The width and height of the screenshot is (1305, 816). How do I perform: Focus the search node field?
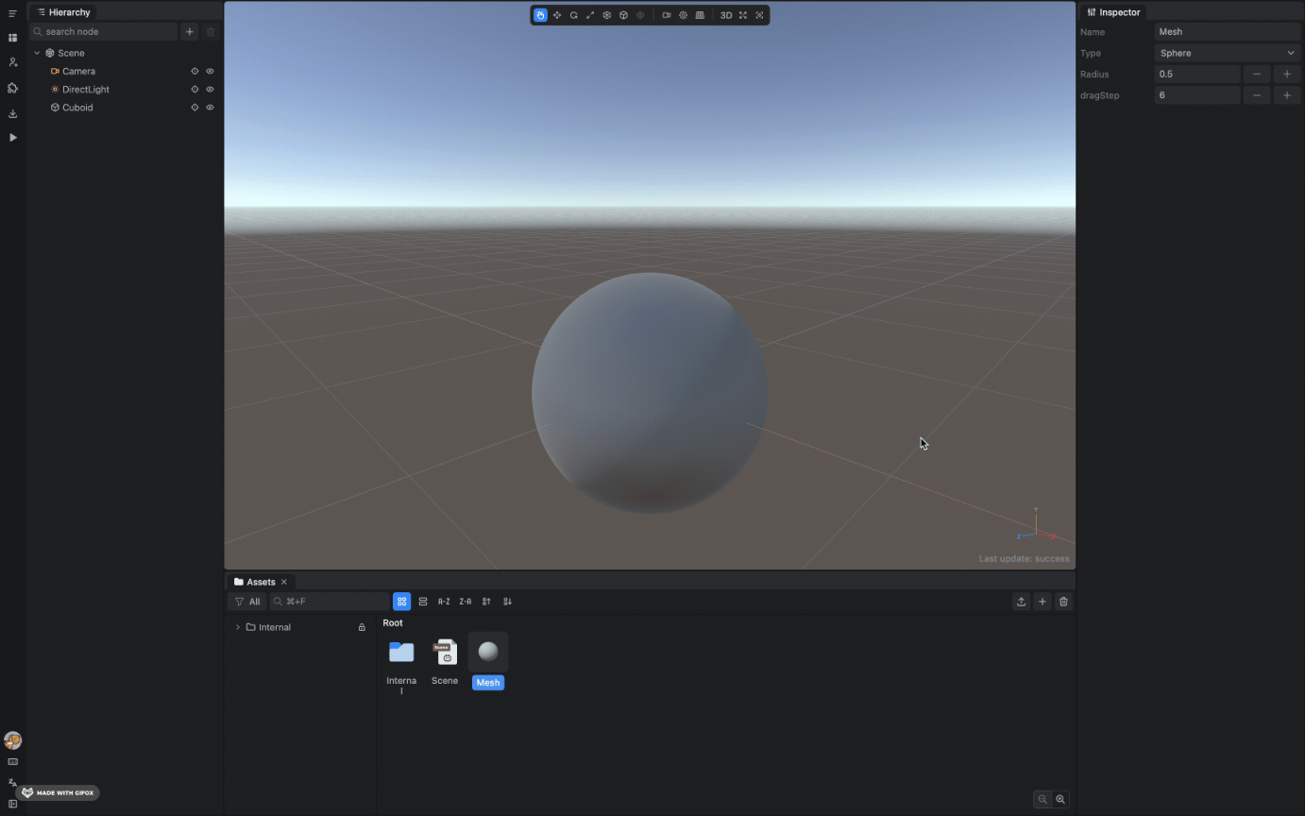click(x=103, y=32)
